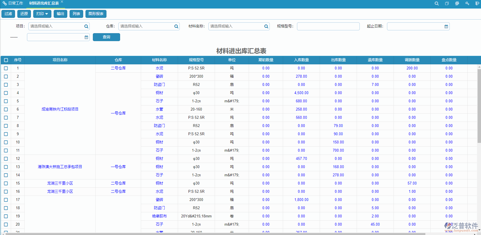Focus the 规格型号 input field
This screenshot has width=481, height=235.
pyautogui.click(x=328, y=26)
